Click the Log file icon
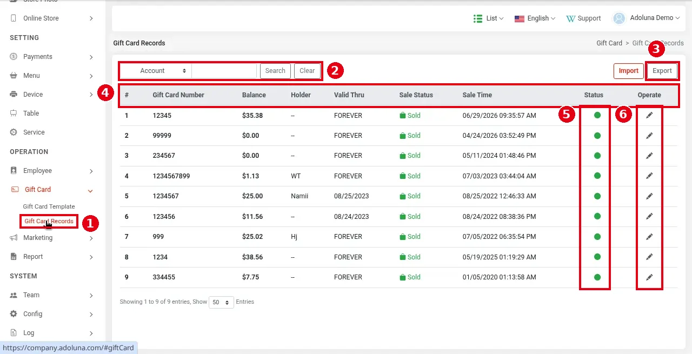 pyautogui.click(x=14, y=333)
